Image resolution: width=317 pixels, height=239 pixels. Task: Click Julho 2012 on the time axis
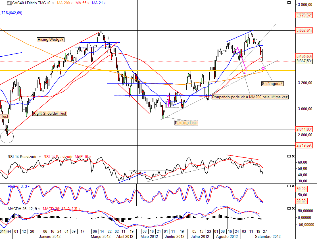click(x=200, y=236)
